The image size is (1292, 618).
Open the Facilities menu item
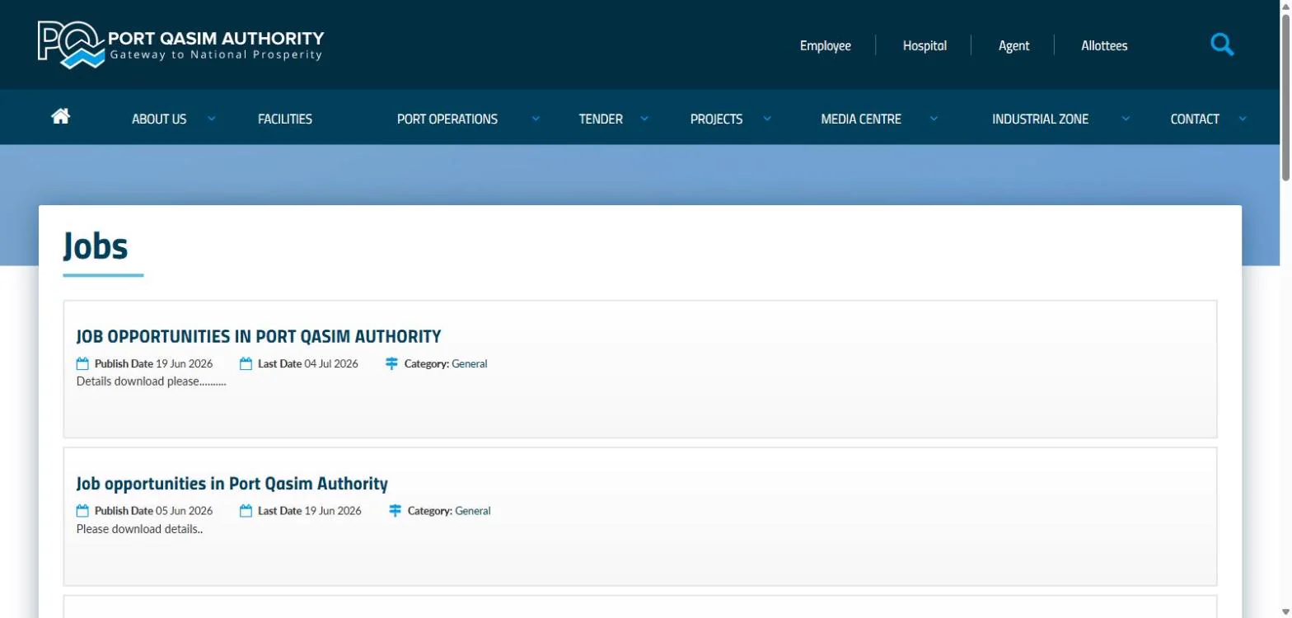point(285,119)
